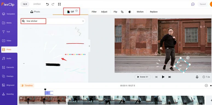This screenshot has width=212, height=105.
Task: Switch to the Photo tab
Action: tap(35, 12)
